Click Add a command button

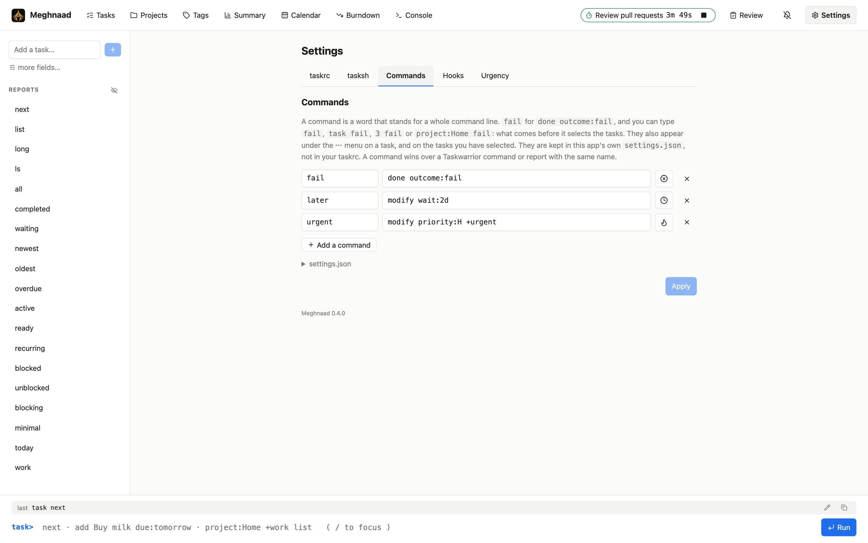[338, 245]
